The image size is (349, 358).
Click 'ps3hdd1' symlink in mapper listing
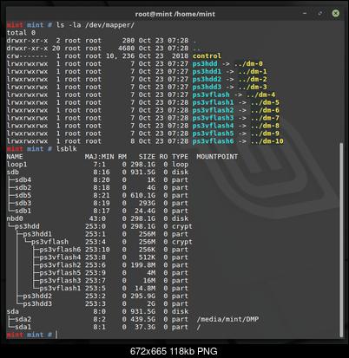pos(207,71)
